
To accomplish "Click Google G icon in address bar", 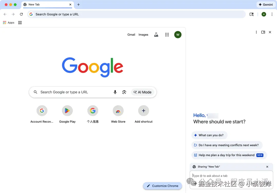I will point(31,14).
